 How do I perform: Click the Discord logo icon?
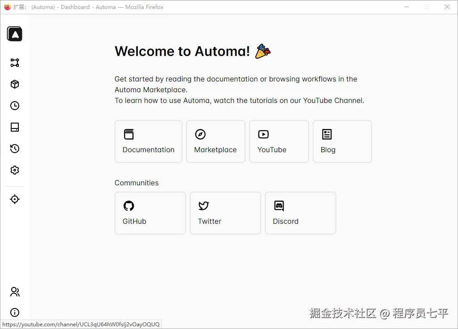pos(279,206)
